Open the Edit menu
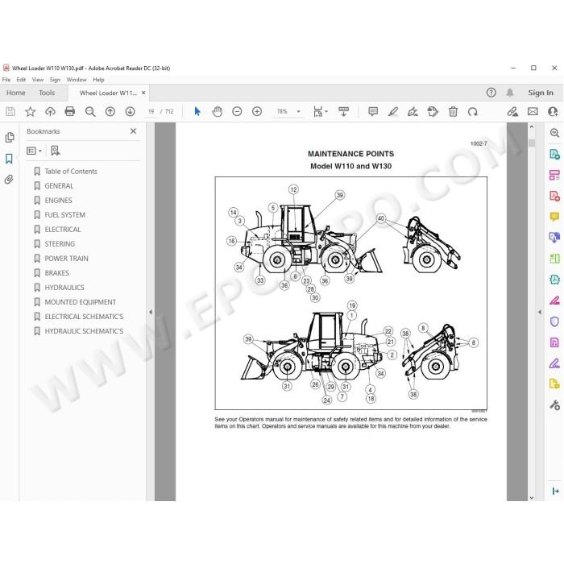564x564 pixels. (x=21, y=80)
